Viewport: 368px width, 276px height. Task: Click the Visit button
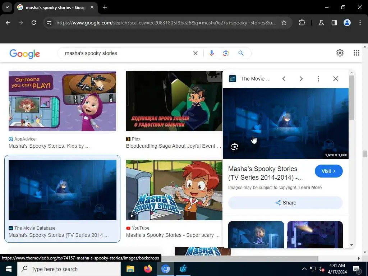pos(328,171)
